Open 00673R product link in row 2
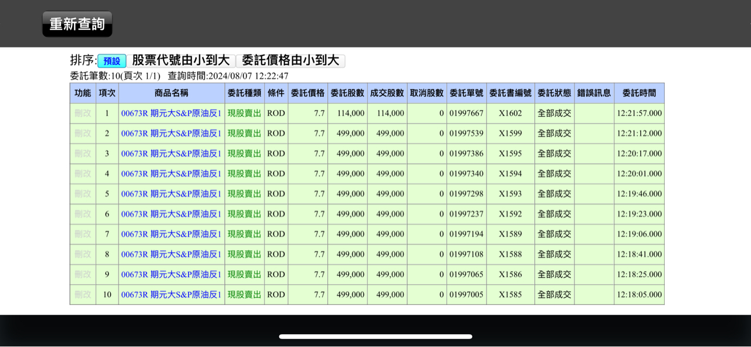Image resolution: width=751 pixels, height=347 pixels. (x=171, y=133)
